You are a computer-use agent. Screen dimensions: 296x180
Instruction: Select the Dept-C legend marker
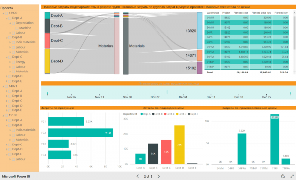[x=165, y=114]
